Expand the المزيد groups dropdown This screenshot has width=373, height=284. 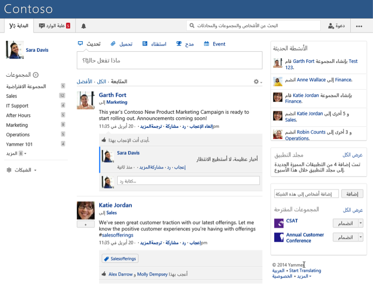coord(16,154)
